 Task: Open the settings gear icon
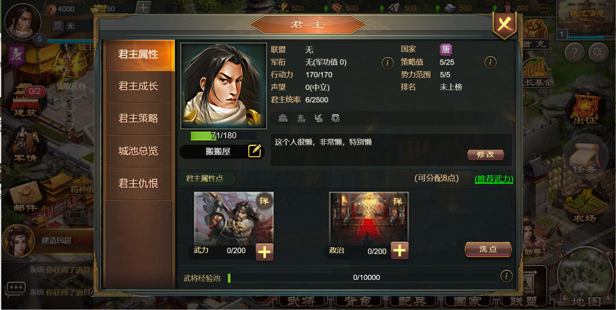point(598,53)
